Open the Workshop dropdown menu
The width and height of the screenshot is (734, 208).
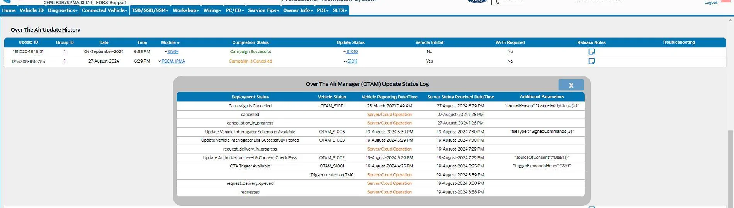tap(185, 10)
